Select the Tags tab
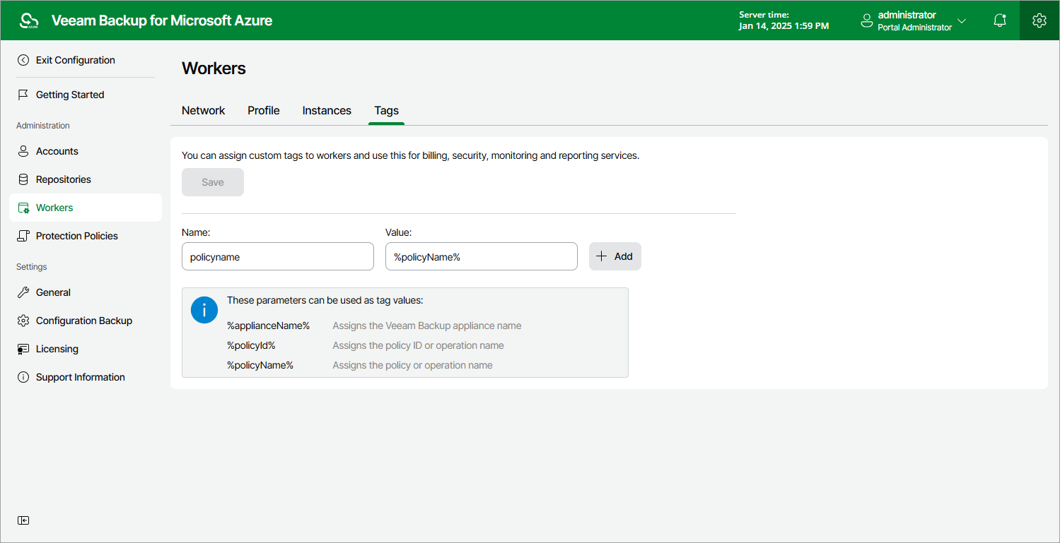1060x543 pixels. click(387, 110)
